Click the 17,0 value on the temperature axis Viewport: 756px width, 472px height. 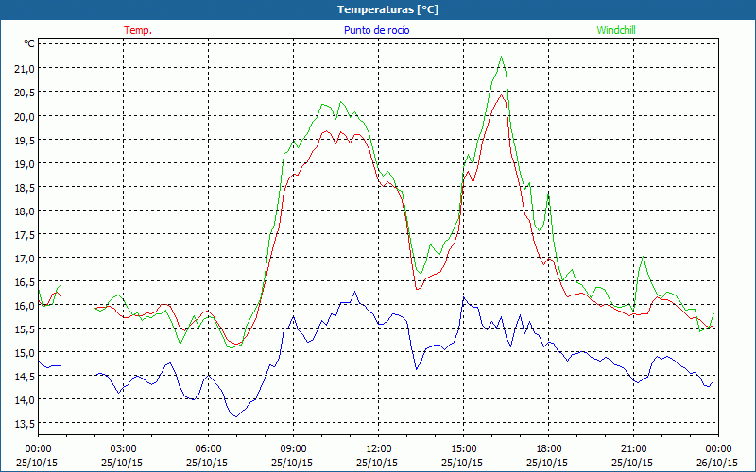25,258
